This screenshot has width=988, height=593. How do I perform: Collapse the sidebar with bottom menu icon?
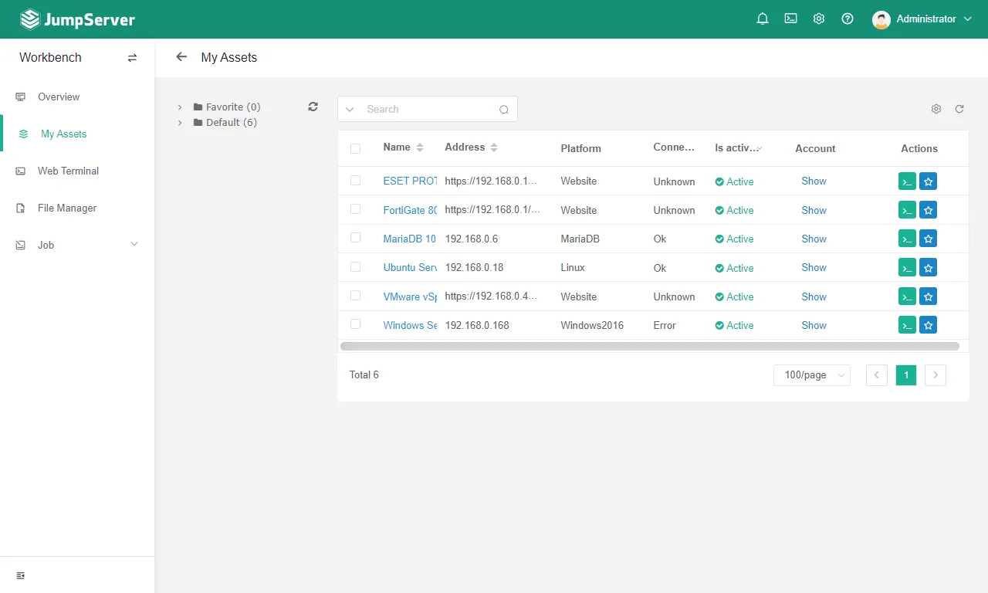[21, 575]
